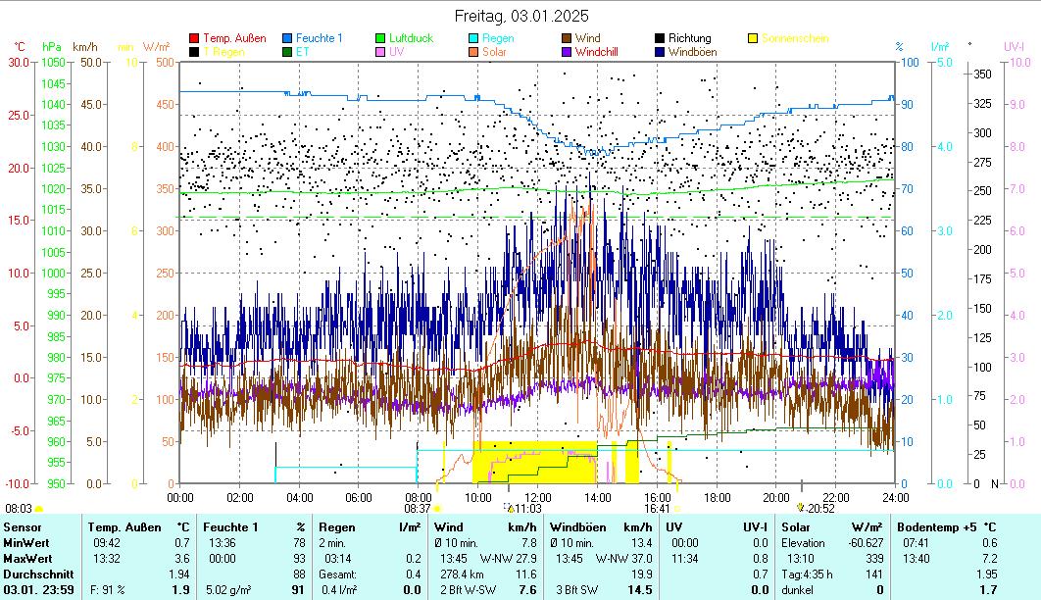
Task: Click the pink UV legend square
Action: tap(381, 51)
